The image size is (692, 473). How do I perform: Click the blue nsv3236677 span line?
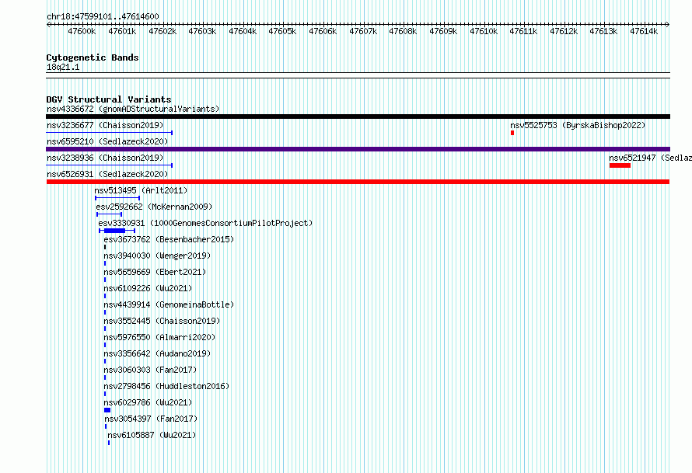click(110, 133)
